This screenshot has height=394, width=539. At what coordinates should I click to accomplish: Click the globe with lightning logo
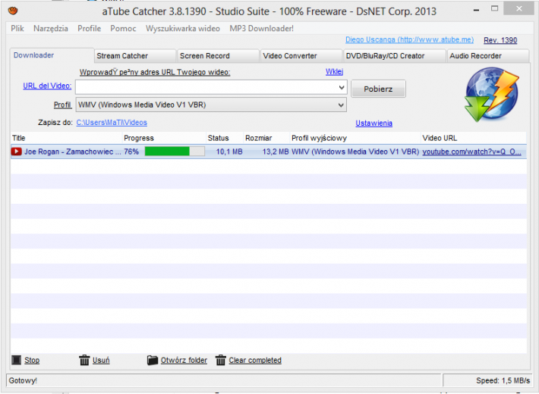click(x=492, y=95)
